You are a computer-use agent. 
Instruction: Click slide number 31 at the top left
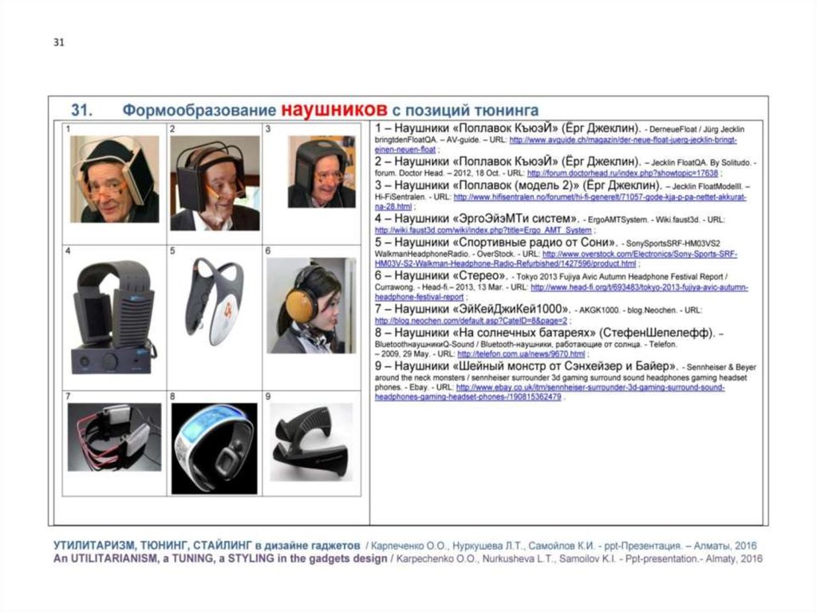(x=58, y=43)
